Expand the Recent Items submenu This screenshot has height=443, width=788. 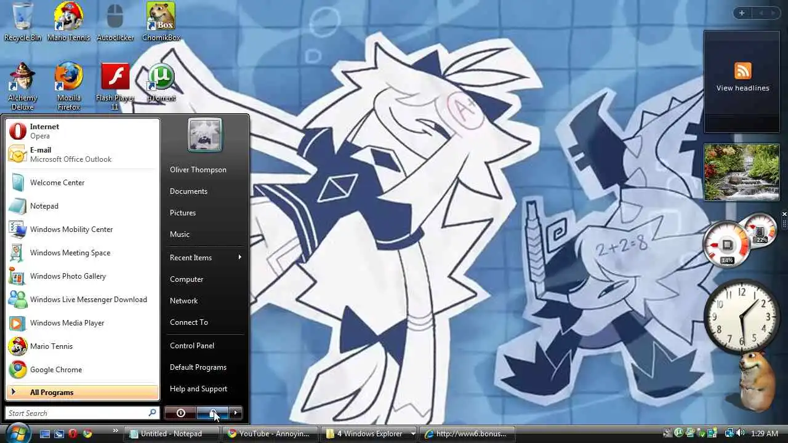tap(204, 258)
